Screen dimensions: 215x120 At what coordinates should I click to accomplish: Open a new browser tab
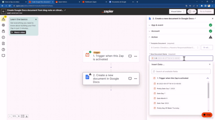point(137,2)
